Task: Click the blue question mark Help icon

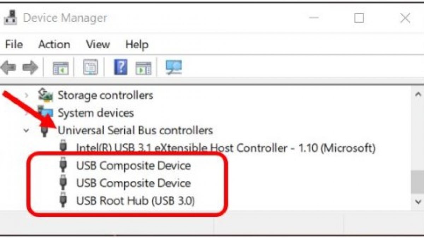Action: coord(120,67)
